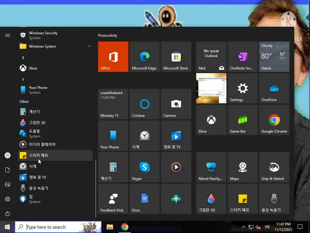Screen dimensions: 310x233
Task: Open Mixed Reality Portal tile
Action: [211, 167]
